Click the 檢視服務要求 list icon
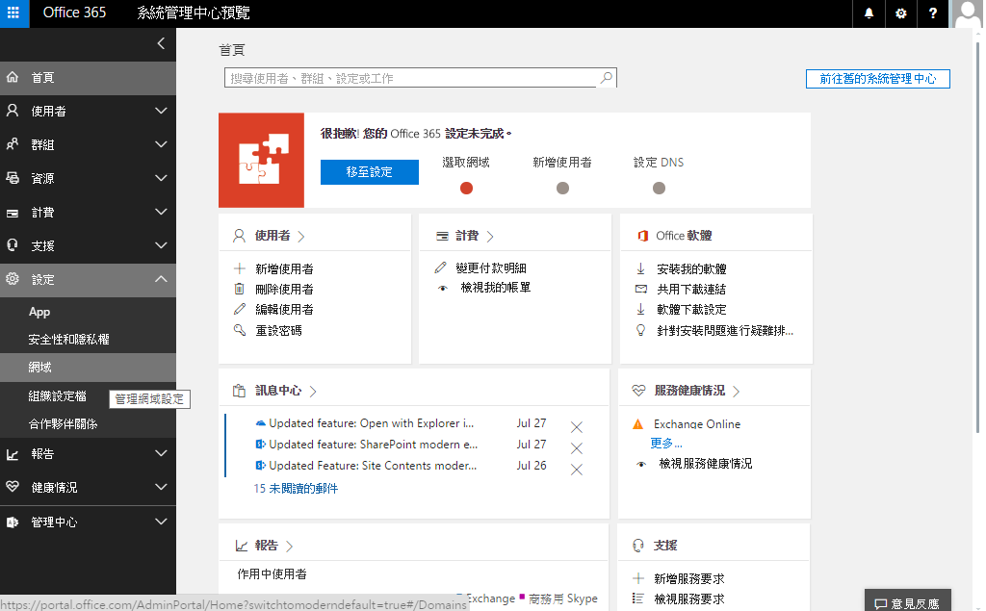The width and height of the screenshot is (986, 611). coord(638,598)
